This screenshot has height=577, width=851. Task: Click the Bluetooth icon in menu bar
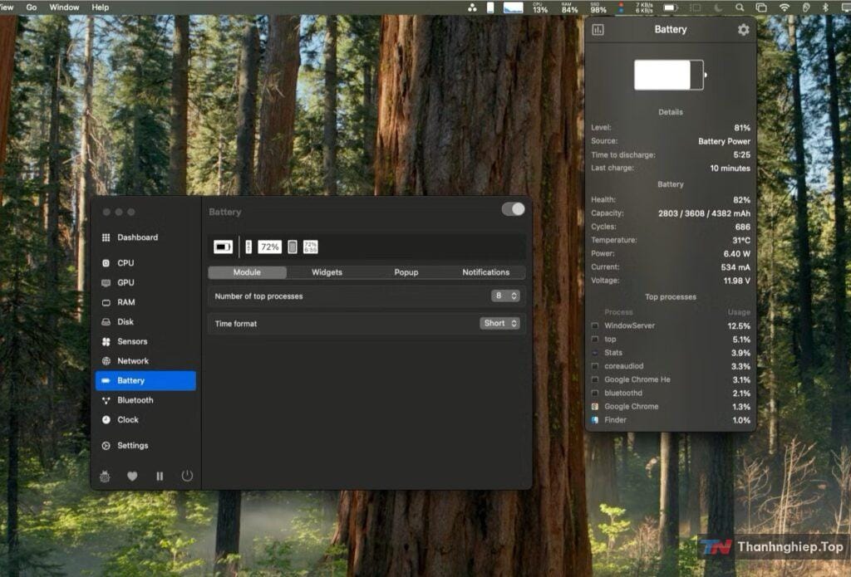point(825,7)
